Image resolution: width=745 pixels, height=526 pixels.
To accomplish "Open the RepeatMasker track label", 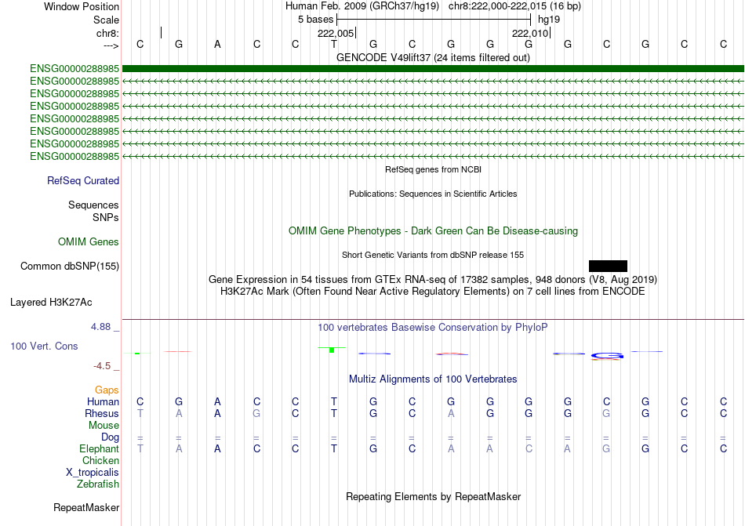I will point(86,507).
